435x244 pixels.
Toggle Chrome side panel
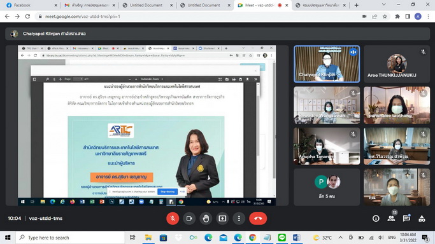click(408, 17)
